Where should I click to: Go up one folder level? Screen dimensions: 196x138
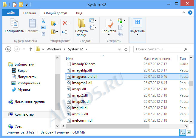pos(31,49)
